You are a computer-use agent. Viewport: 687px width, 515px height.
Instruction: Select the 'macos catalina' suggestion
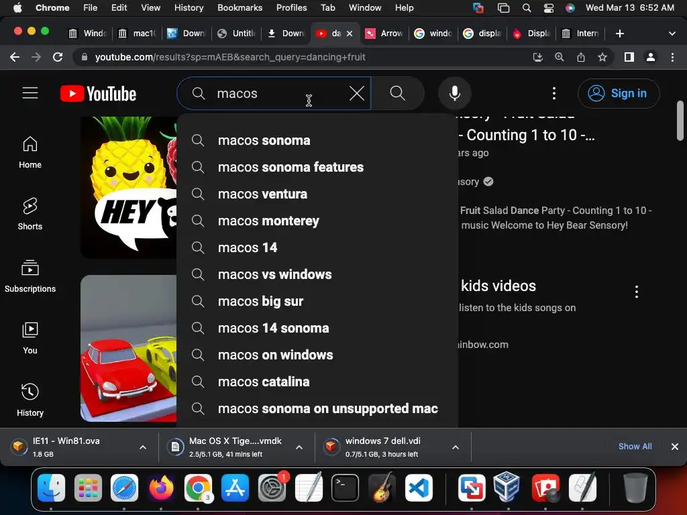(x=317, y=382)
